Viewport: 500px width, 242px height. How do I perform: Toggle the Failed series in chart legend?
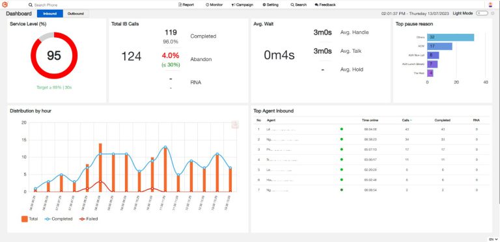click(x=88, y=219)
